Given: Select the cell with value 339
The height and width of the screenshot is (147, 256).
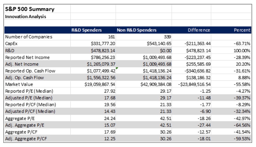Looking at the screenshot, I should click(x=168, y=37).
